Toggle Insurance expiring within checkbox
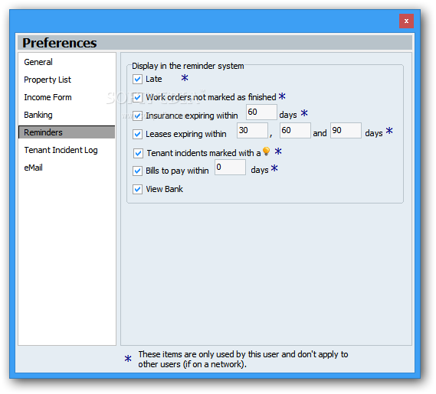This screenshot has width=436, height=394. 137,116
